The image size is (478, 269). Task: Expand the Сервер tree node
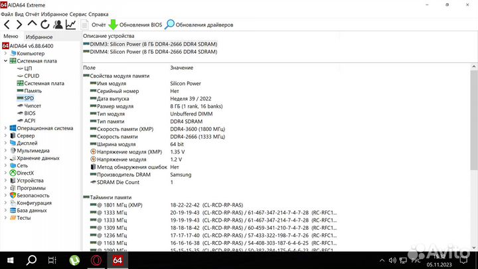coord(5,135)
